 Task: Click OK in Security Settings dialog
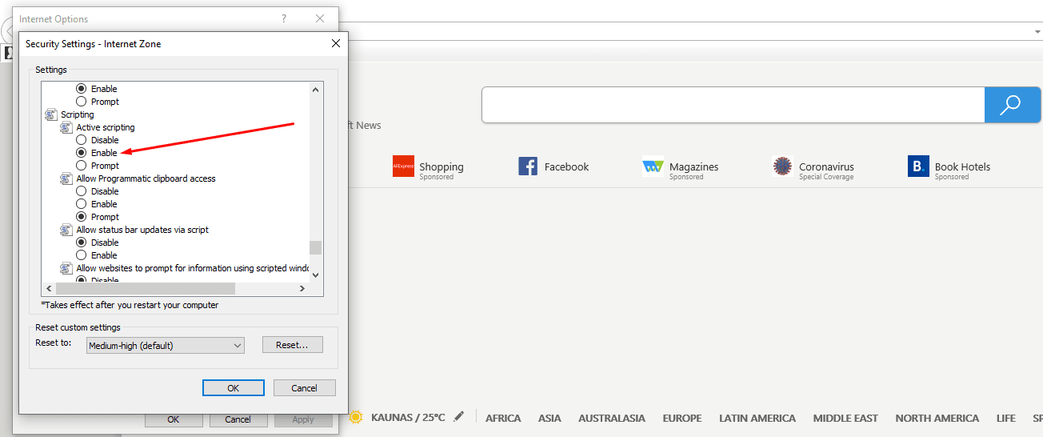(233, 388)
